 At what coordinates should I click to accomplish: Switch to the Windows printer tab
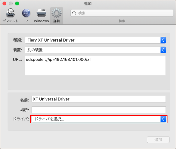click(41, 16)
